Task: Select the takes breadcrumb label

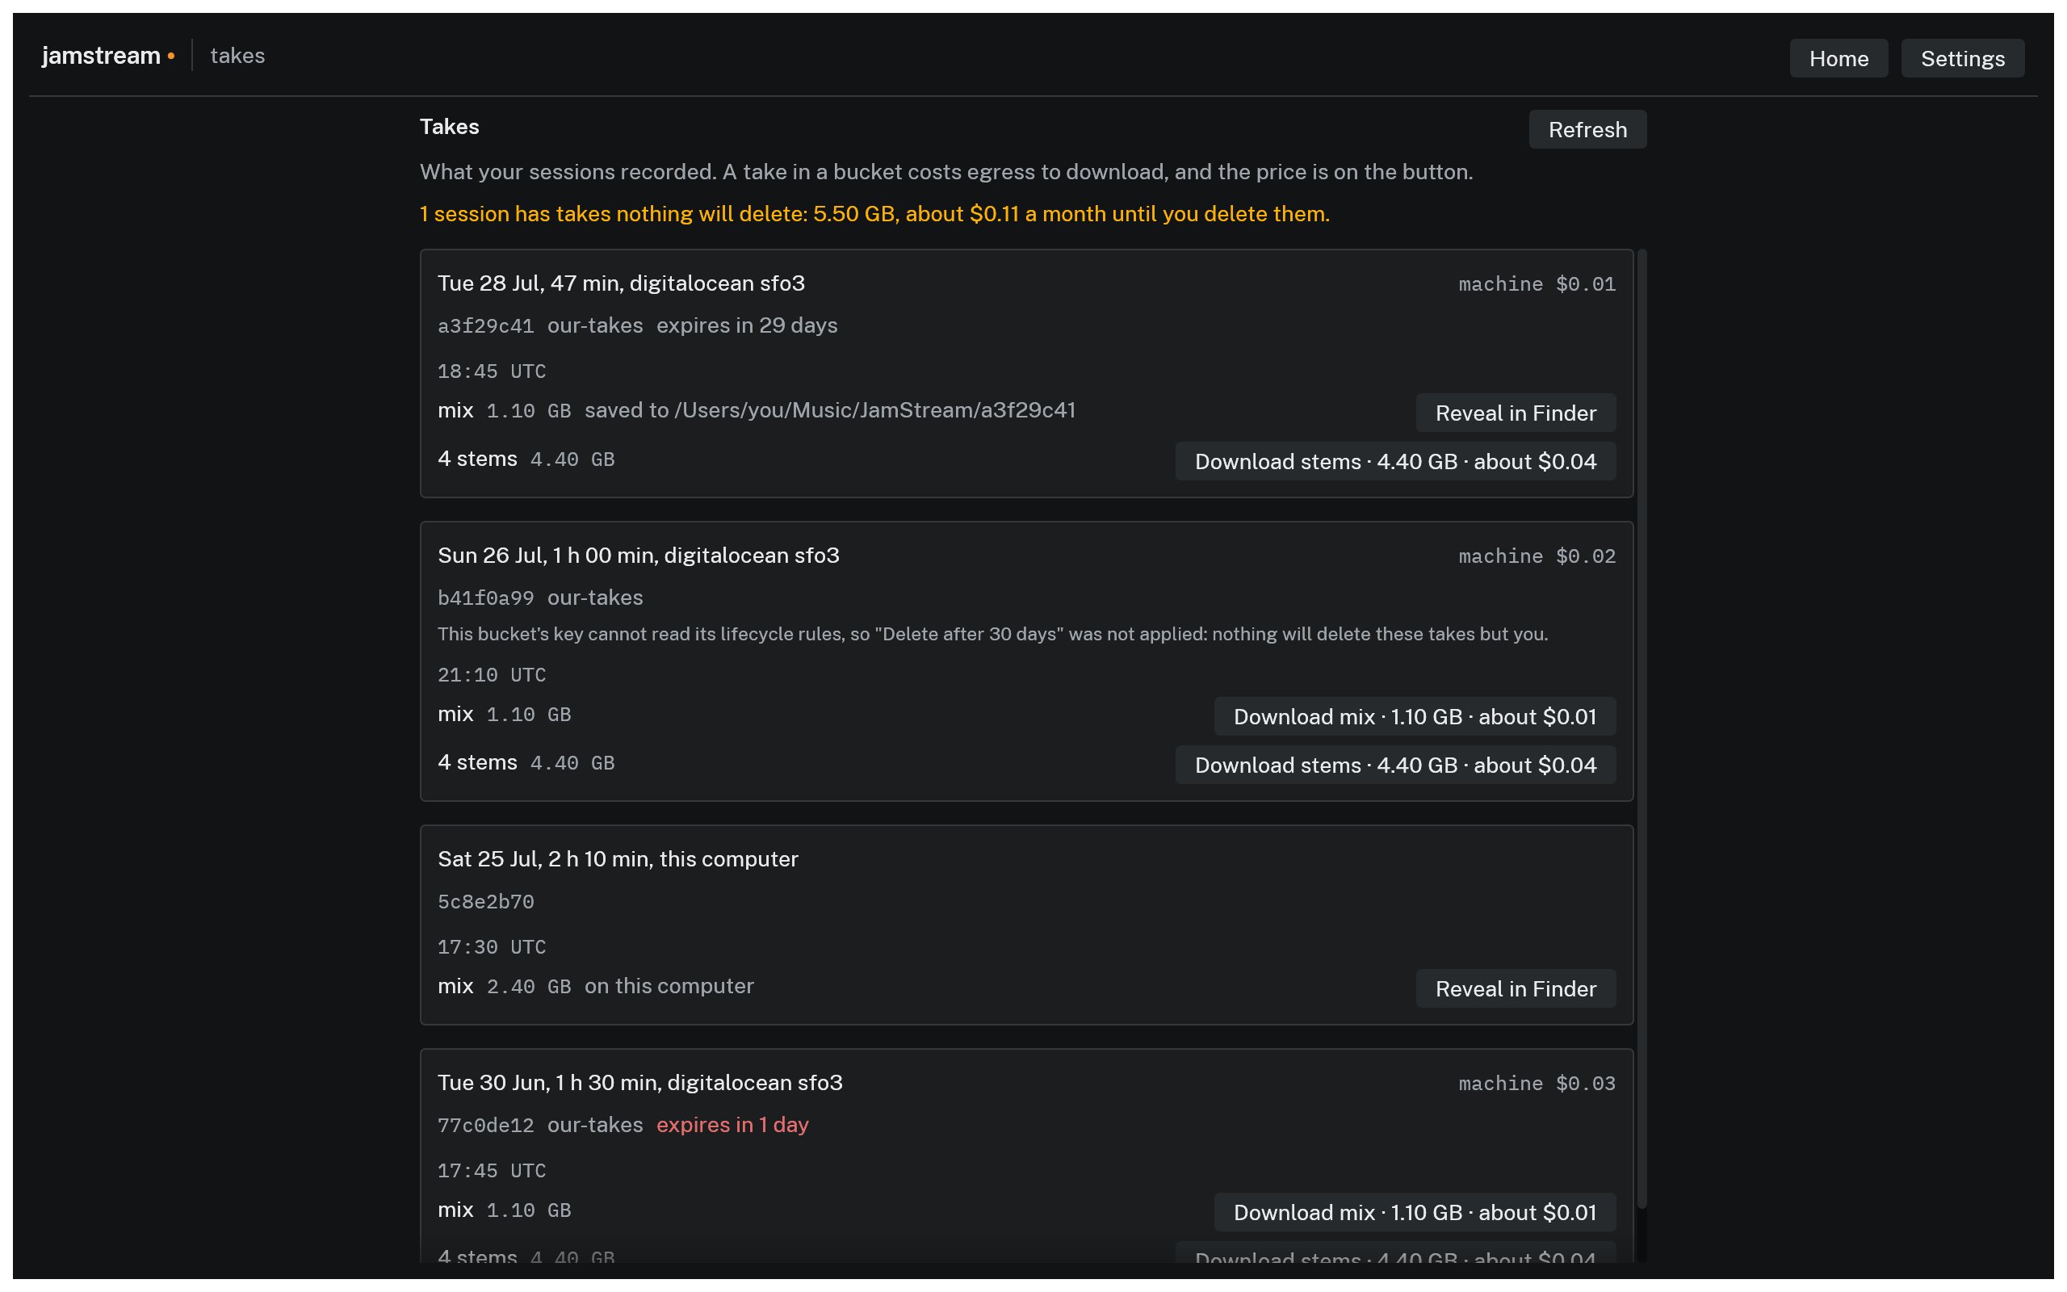Action: click(x=237, y=56)
